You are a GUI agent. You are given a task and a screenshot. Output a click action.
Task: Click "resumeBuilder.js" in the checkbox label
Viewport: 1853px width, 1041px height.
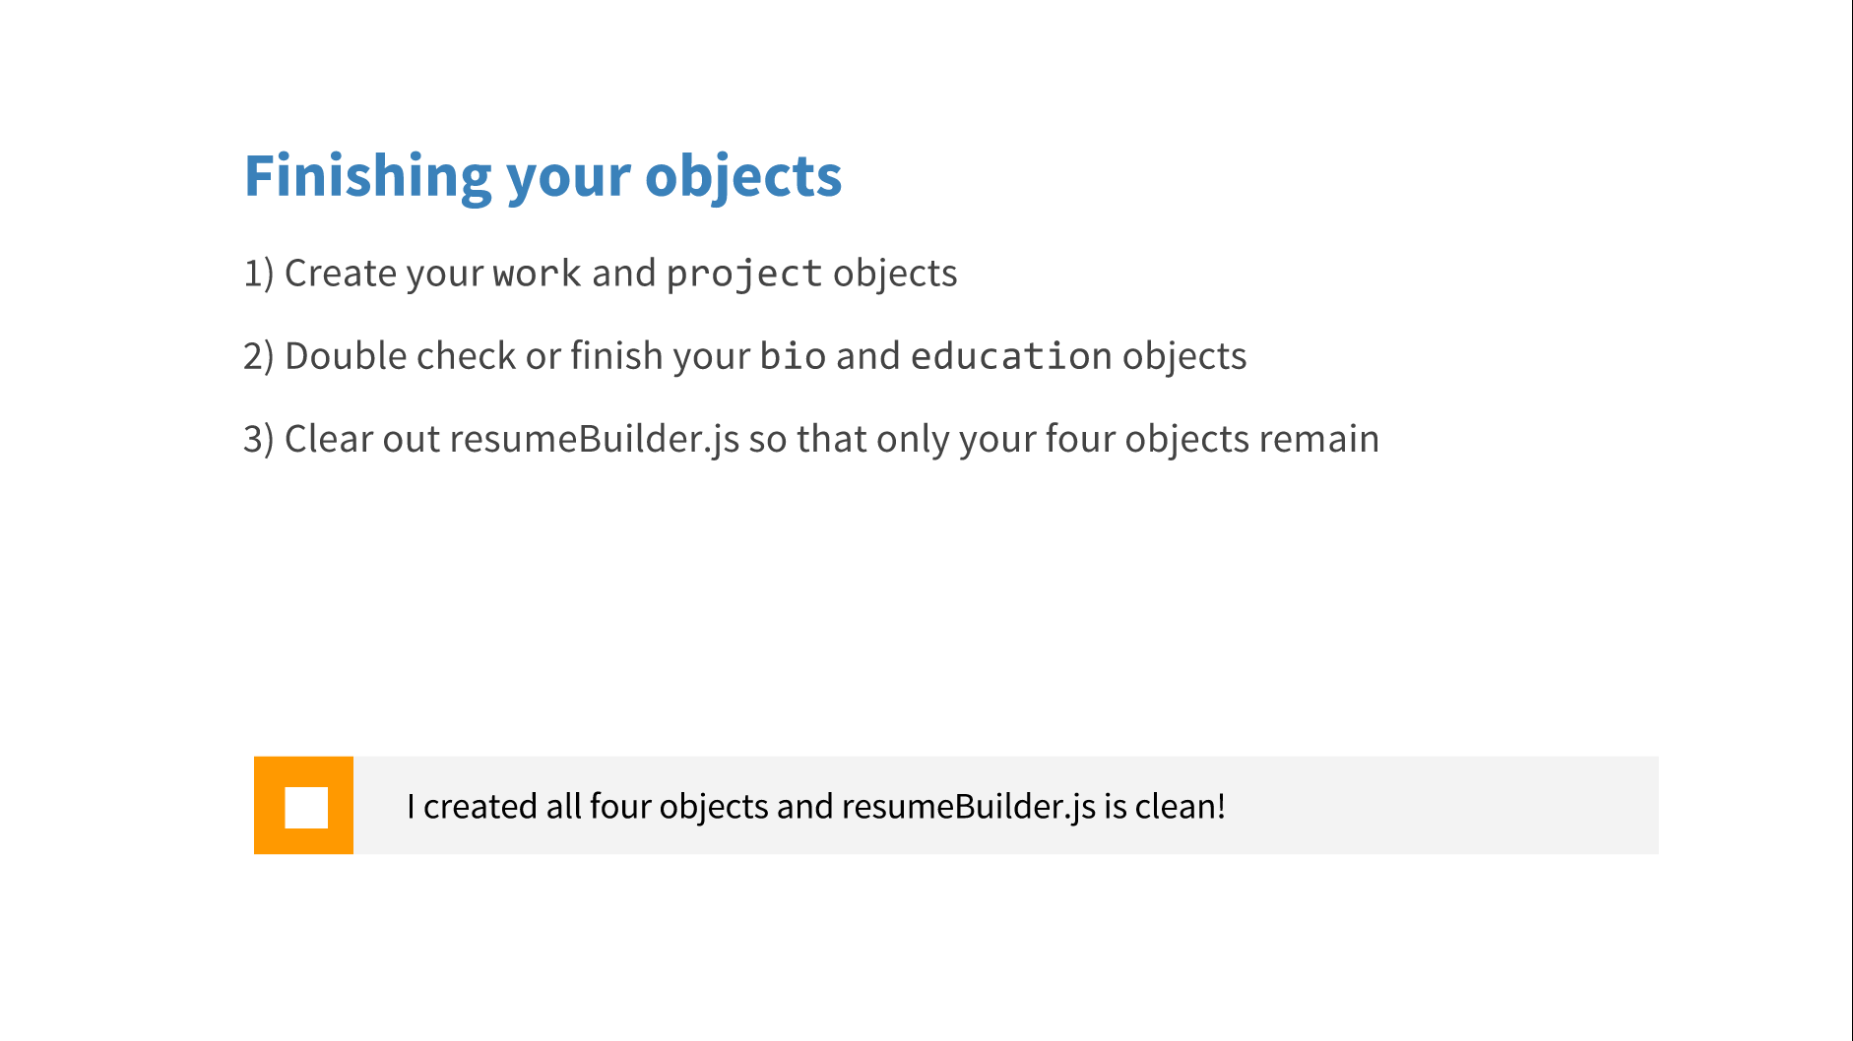point(968,806)
